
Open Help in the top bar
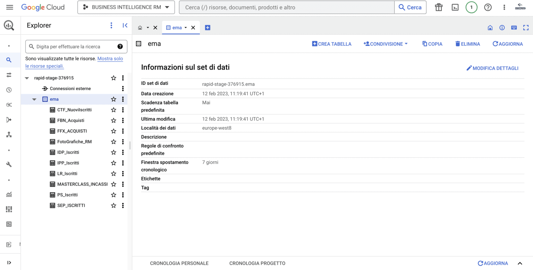(x=488, y=7)
